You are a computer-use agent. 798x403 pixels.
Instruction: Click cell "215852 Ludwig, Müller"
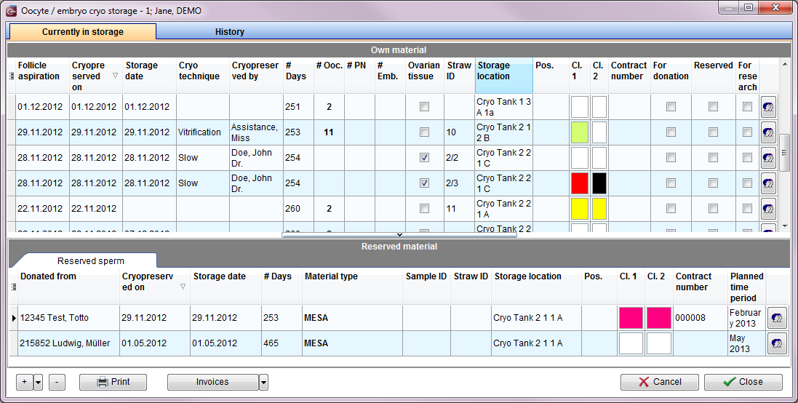(68, 343)
